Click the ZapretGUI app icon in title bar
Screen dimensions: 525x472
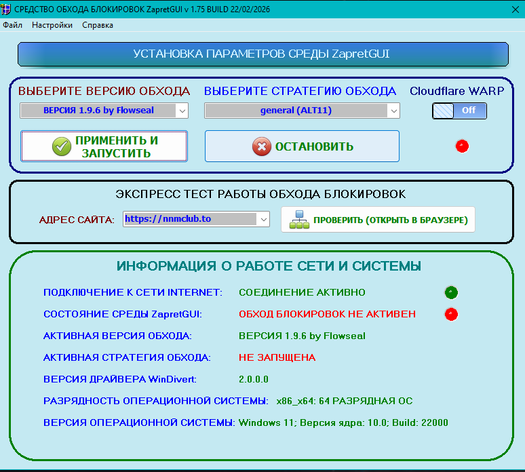(x=7, y=8)
